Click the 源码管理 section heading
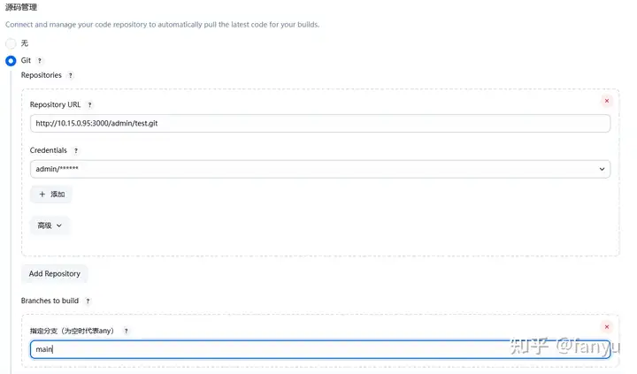The height and width of the screenshot is (374, 637). click(21, 7)
